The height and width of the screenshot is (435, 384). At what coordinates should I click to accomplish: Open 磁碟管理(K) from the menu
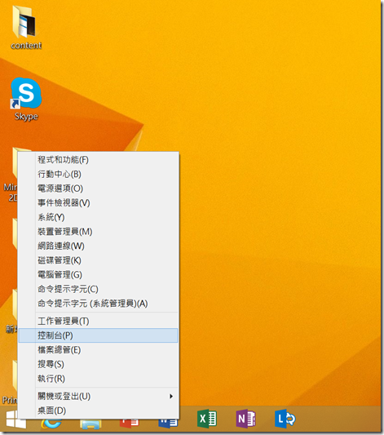pos(98,260)
